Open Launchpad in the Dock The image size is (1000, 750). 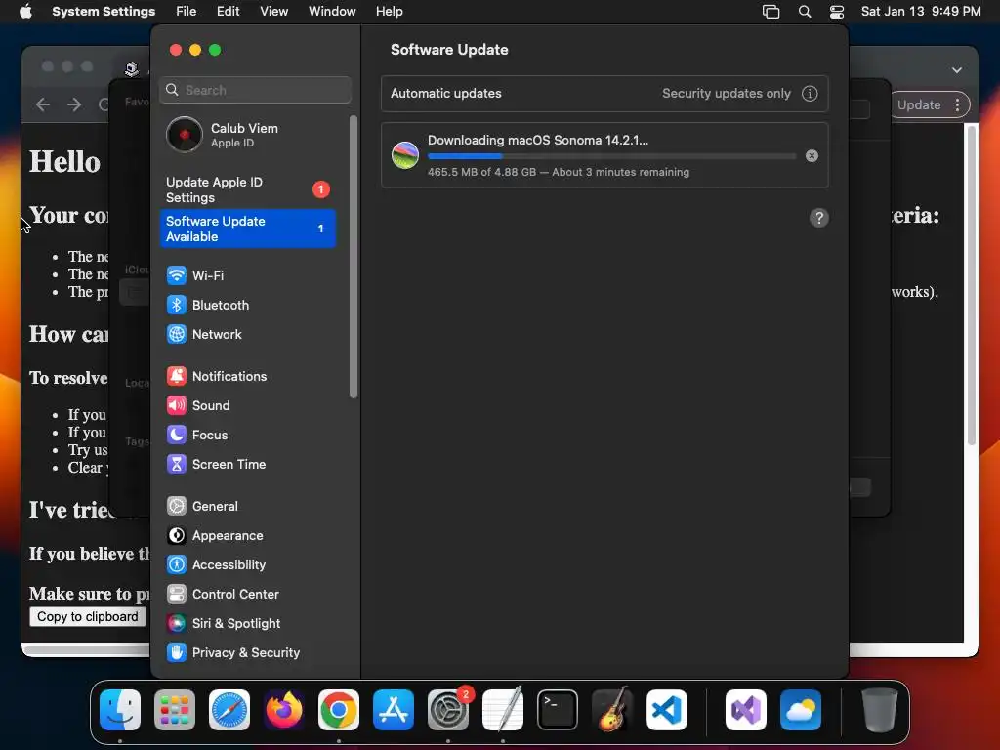tap(175, 710)
